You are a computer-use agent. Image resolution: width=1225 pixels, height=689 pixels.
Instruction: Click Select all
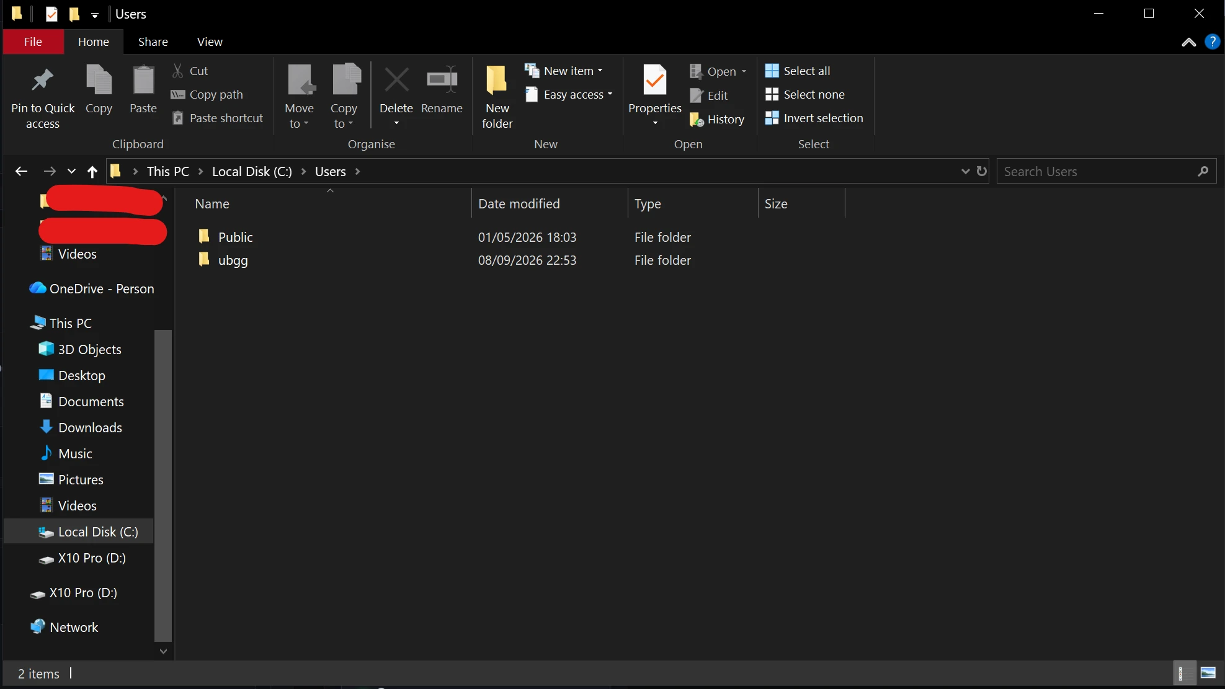pyautogui.click(x=798, y=71)
